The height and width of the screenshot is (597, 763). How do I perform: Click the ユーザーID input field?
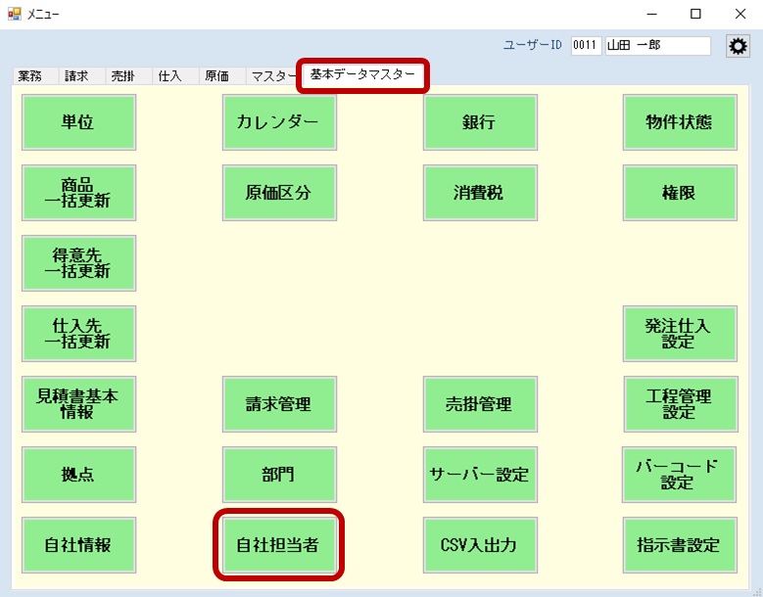tap(586, 46)
